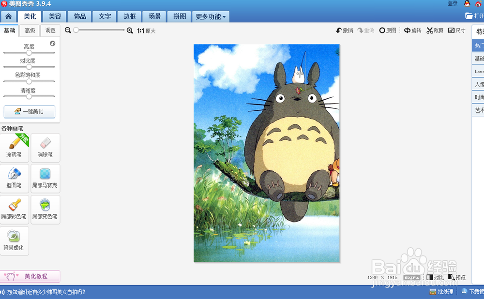Expand the 更多功能 dropdown menu

pyautogui.click(x=211, y=16)
